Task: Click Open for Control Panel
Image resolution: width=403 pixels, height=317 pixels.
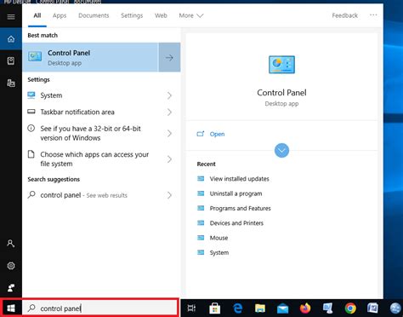Action: point(217,134)
